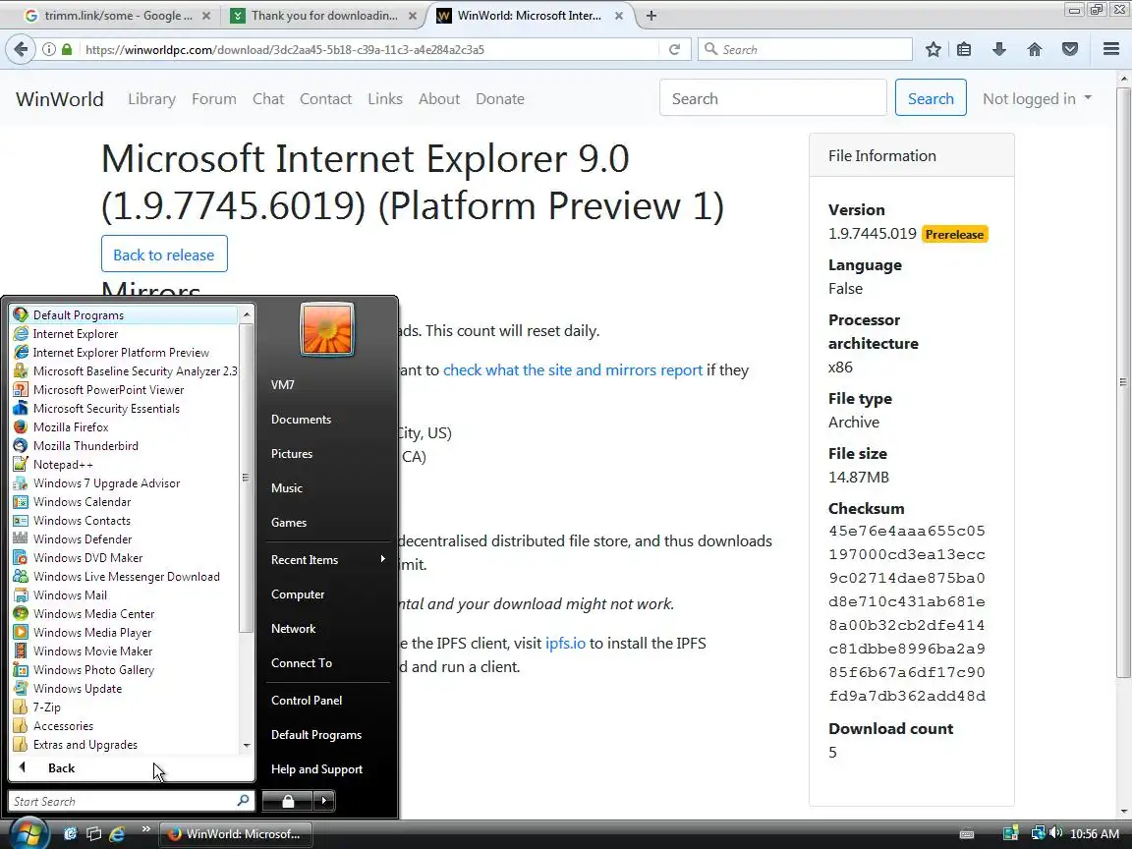Lock the computer with the lock button
Screen dimensions: 1132x849
click(287, 801)
